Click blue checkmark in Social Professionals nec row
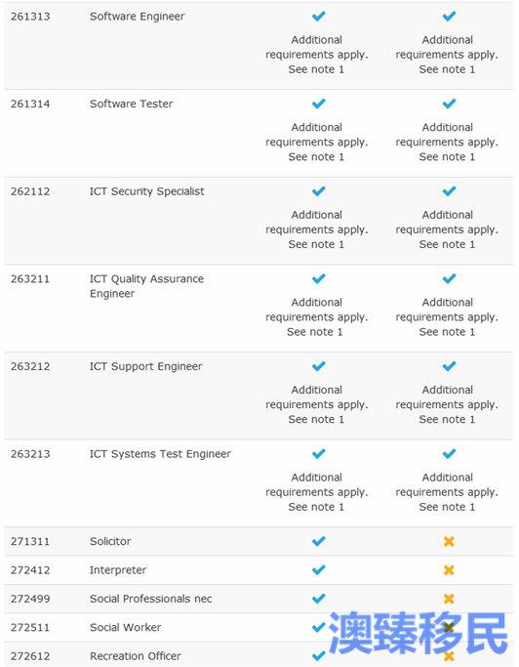Image resolution: width=519 pixels, height=667 pixels. click(318, 599)
